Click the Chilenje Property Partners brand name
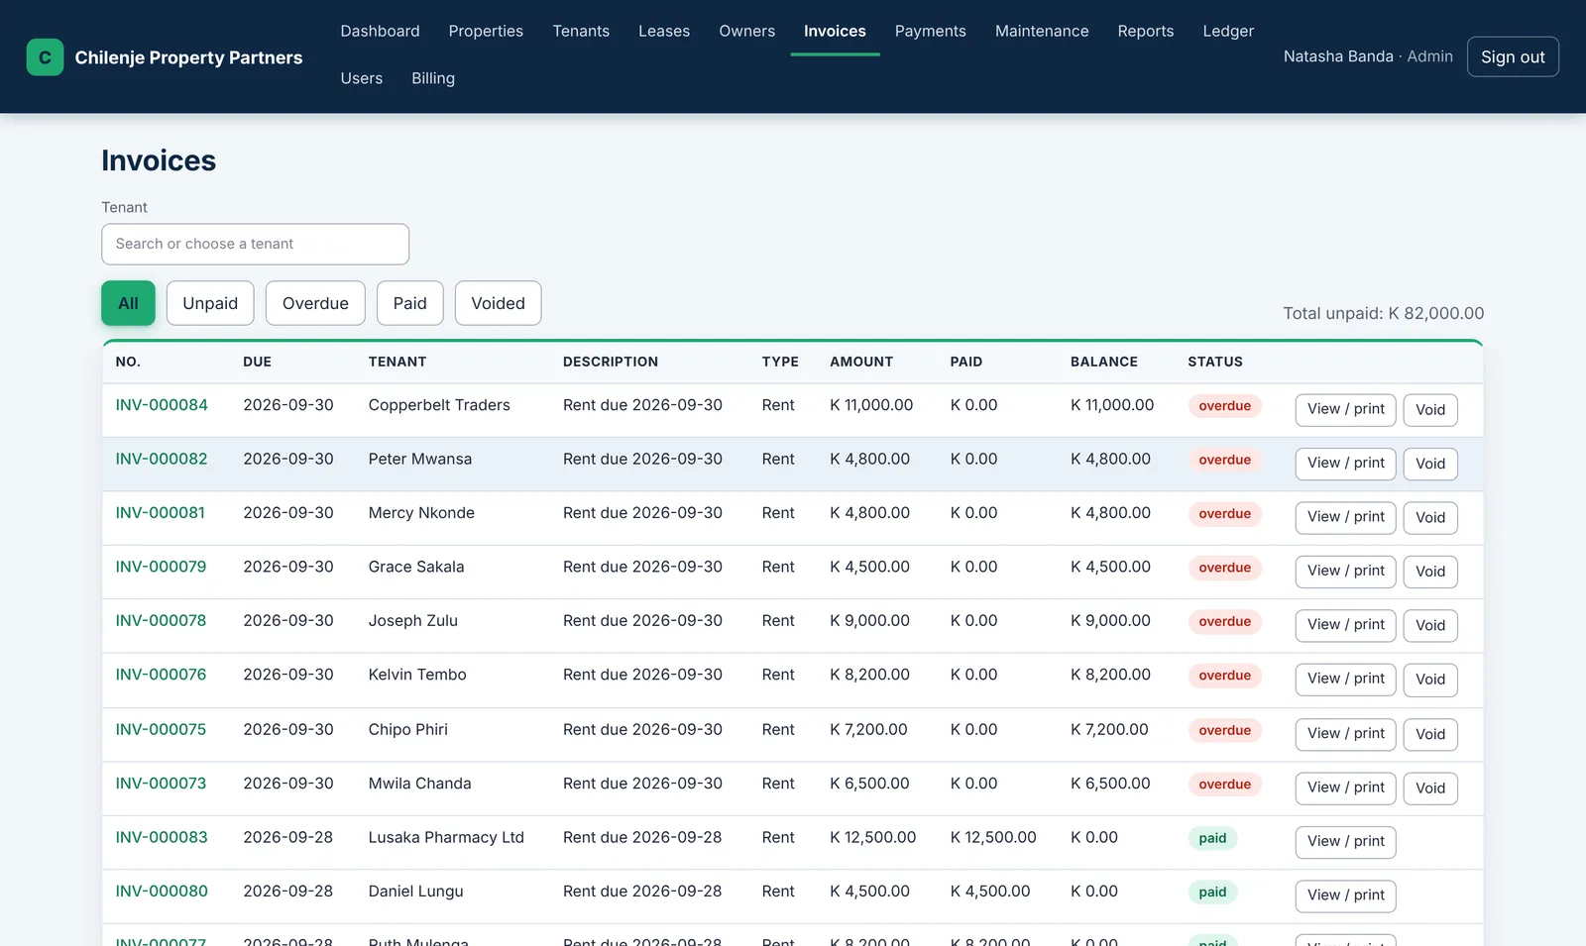The height and width of the screenshot is (946, 1586). click(188, 57)
